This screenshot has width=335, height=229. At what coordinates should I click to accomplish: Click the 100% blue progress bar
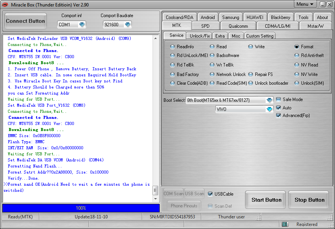coord(81,208)
